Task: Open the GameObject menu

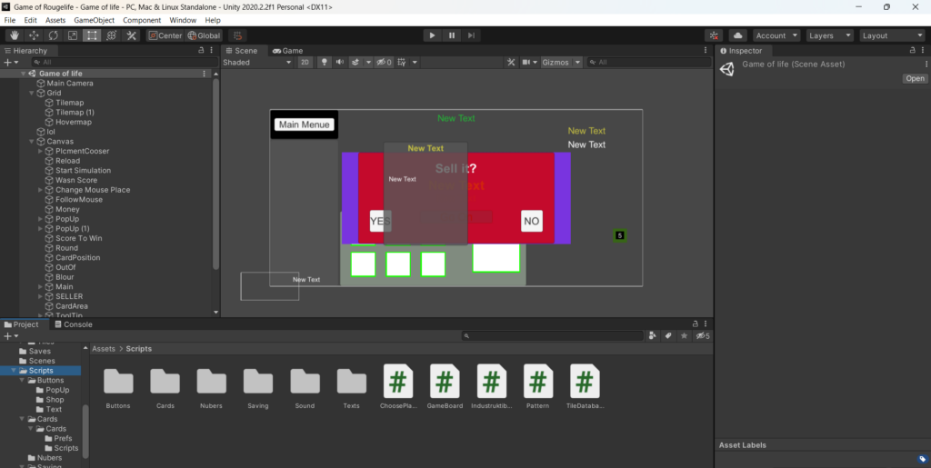Action: 94,20
